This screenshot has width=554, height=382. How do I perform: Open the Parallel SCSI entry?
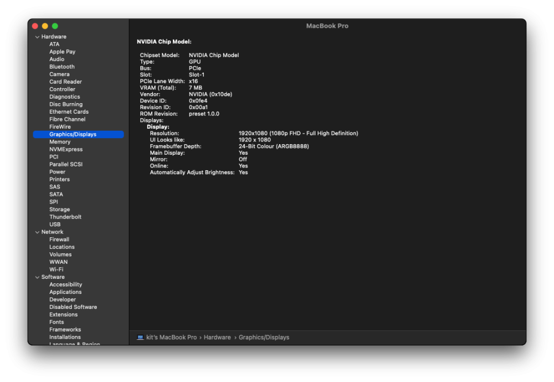click(x=66, y=165)
